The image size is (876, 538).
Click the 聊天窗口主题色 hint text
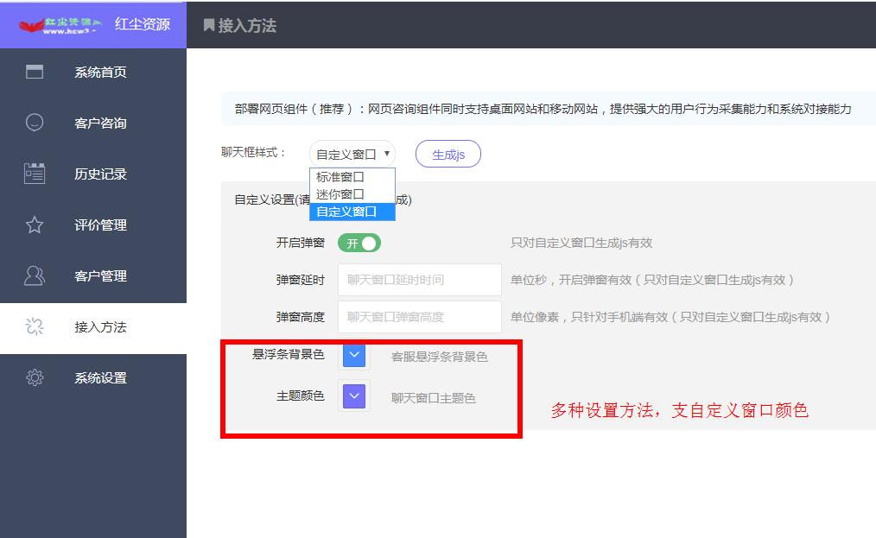[433, 398]
